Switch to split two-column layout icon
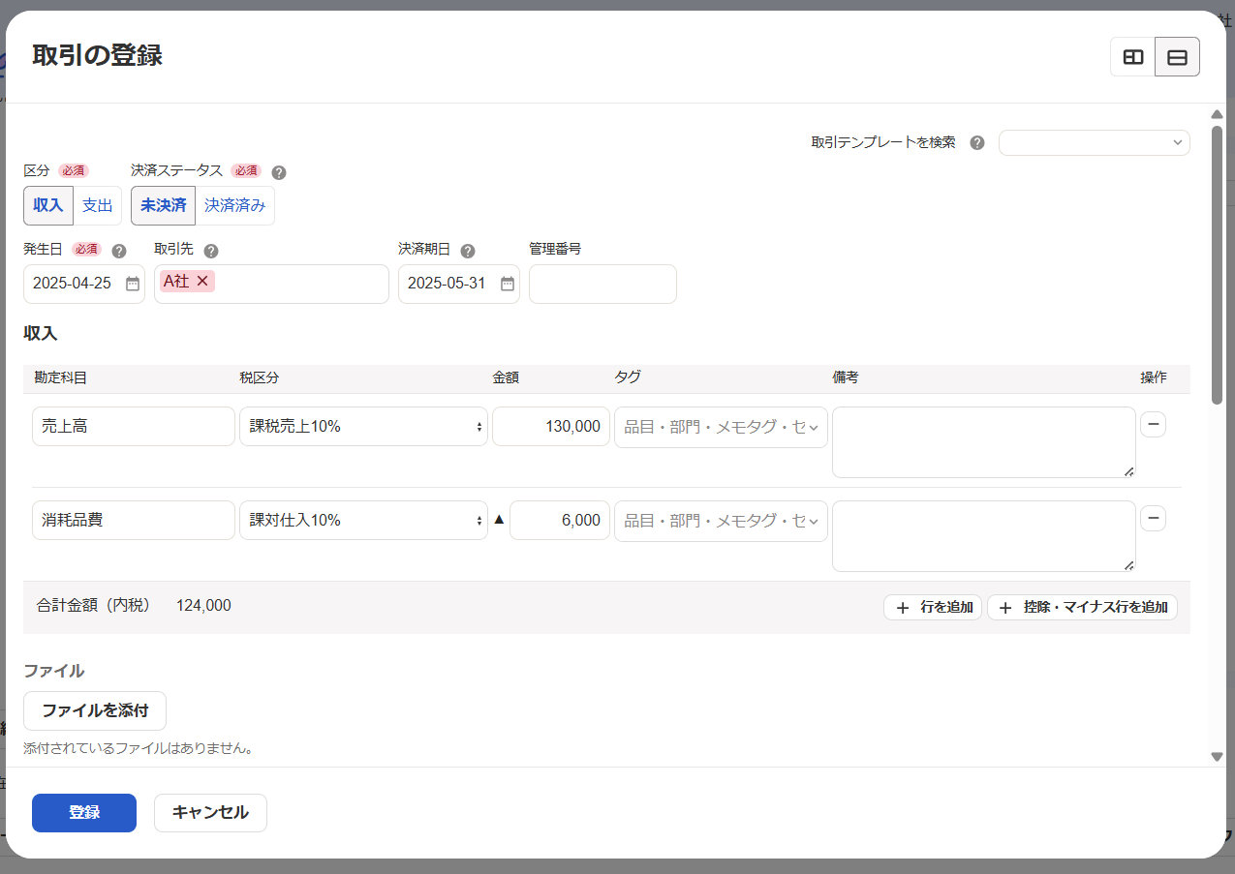The width and height of the screenshot is (1235, 874). point(1132,57)
